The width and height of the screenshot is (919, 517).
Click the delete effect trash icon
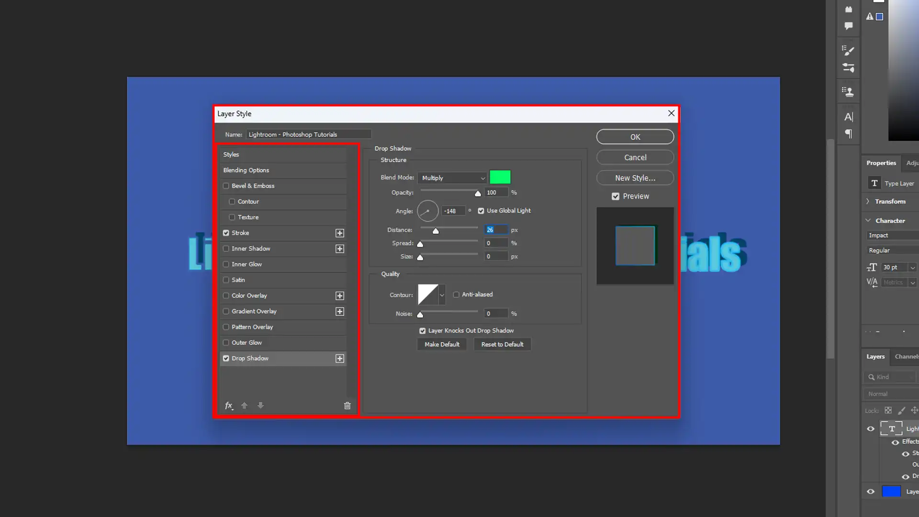point(347,405)
